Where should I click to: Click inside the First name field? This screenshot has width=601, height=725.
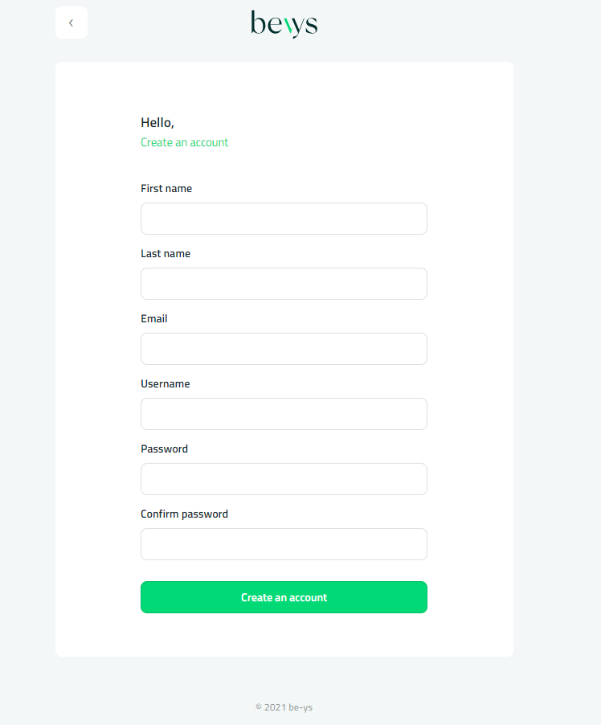point(284,219)
